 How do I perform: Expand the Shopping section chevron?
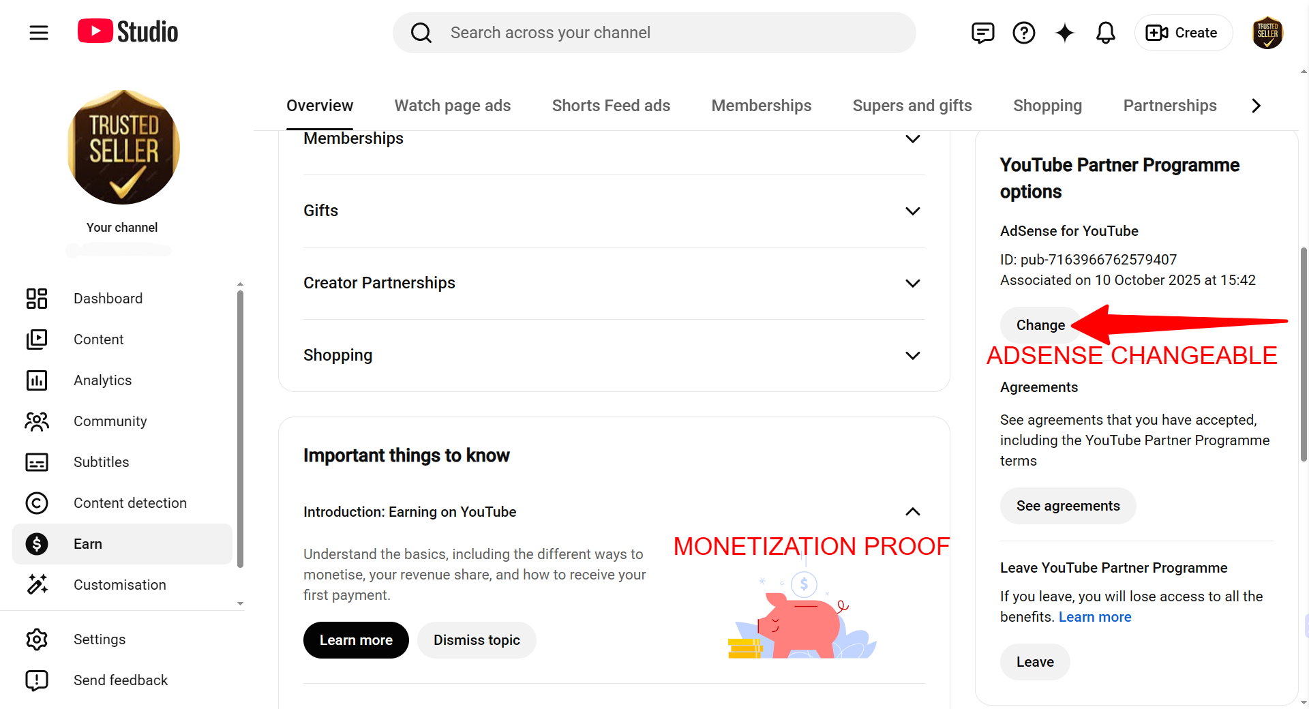point(913,355)
